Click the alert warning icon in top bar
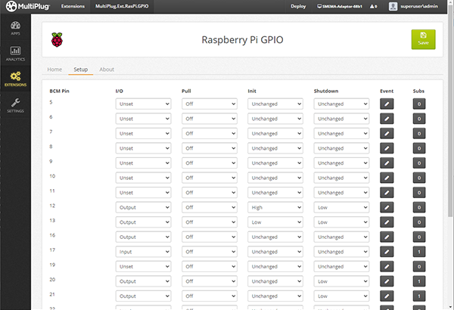 point(373,6)
